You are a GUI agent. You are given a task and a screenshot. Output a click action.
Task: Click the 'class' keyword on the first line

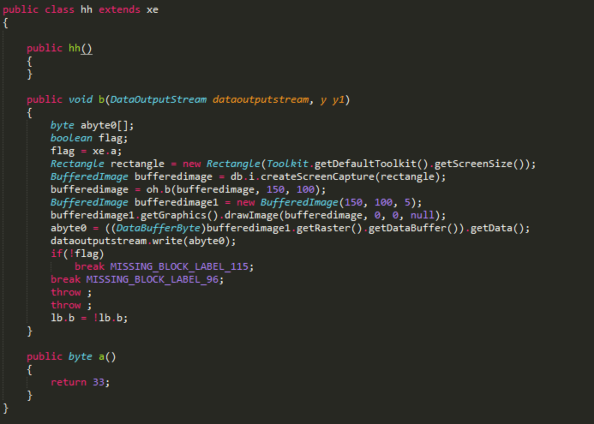(x=59, y=9)
